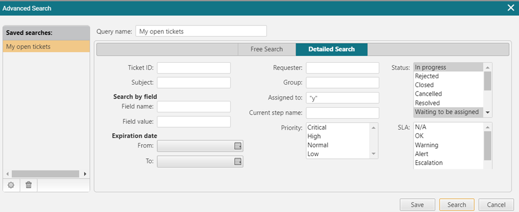
Task: Select Closed status
Action: click(x=449, y=85)
